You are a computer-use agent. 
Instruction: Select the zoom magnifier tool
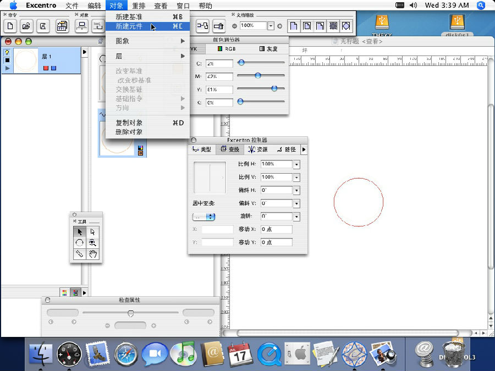tap(94, 242)
